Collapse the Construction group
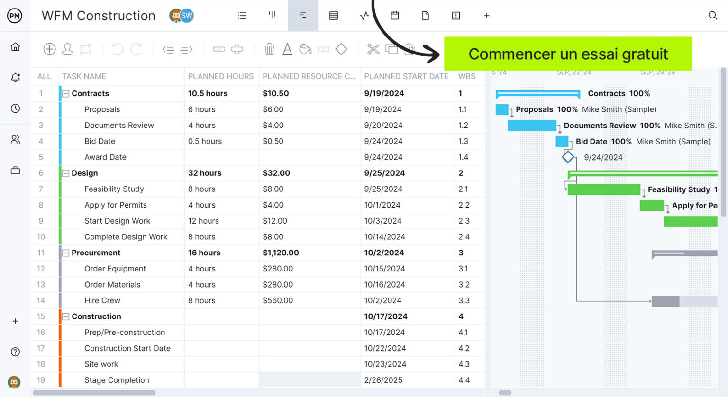Image resolution: width=728 pixels, height=397 pixels. [66, 316]
